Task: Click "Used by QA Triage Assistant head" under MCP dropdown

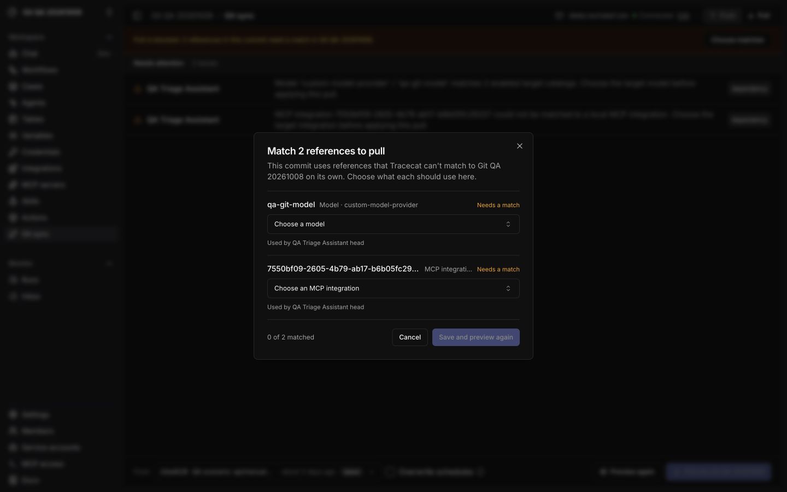Action: point(315,307)
